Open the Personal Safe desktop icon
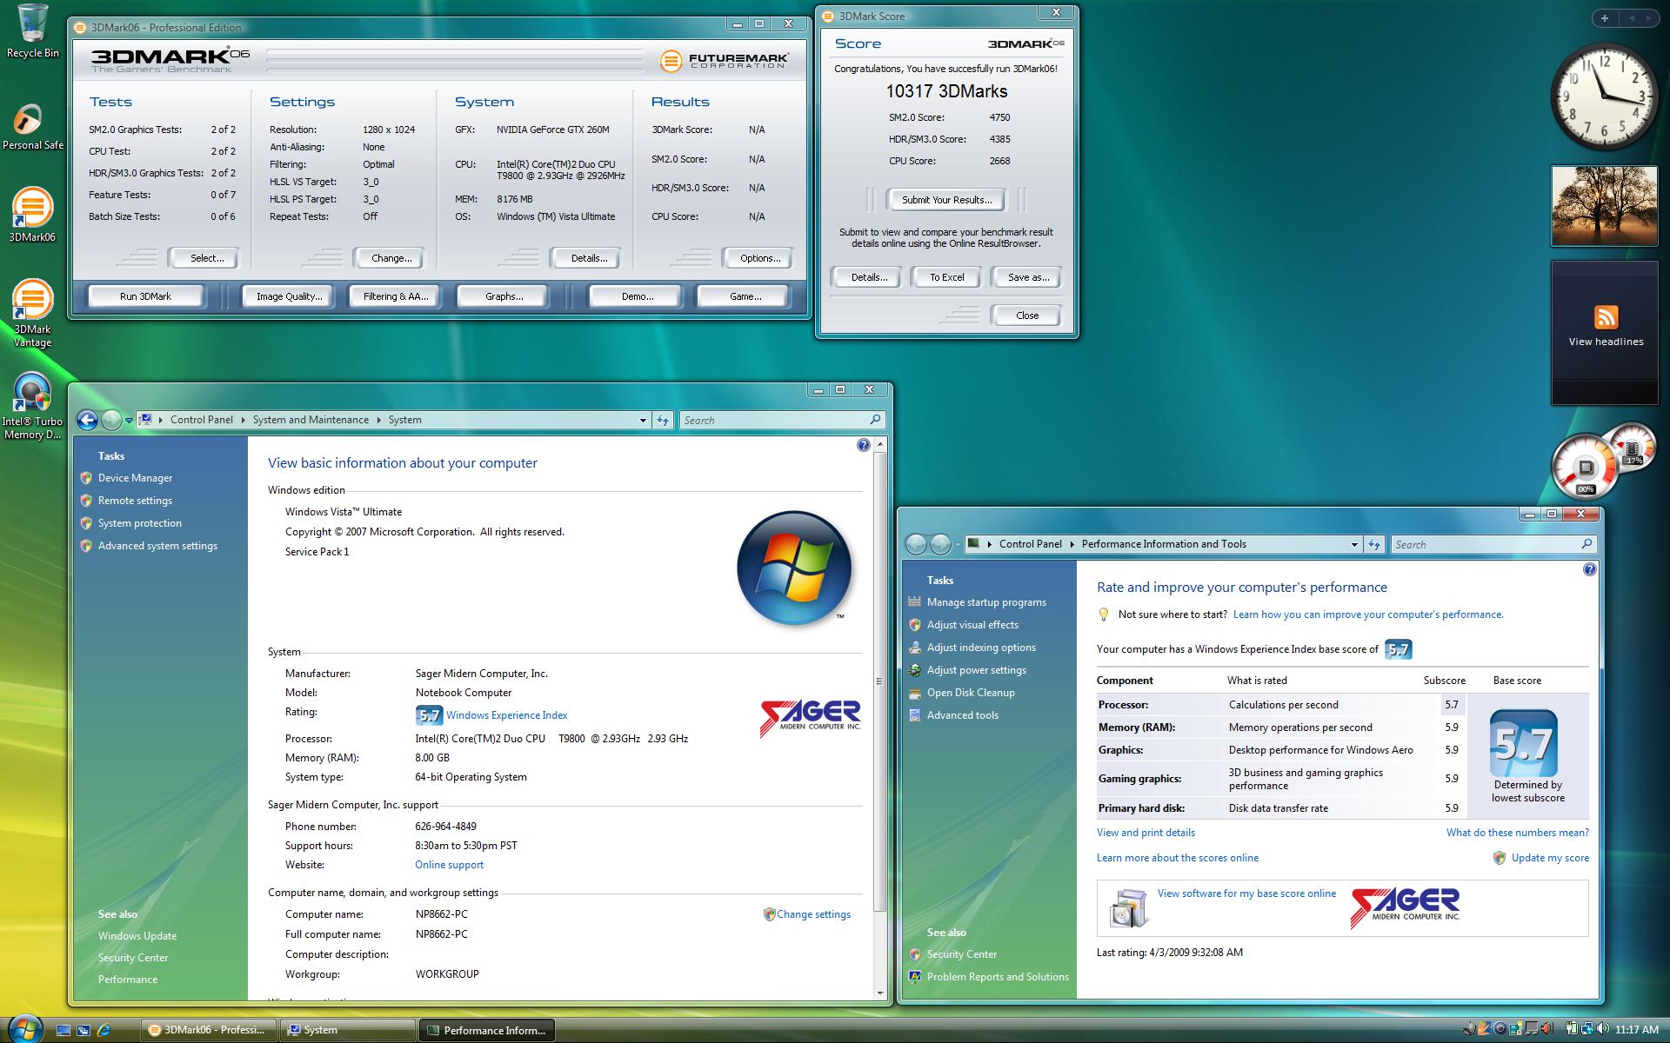The image size is (1670, 1043). 32,127
